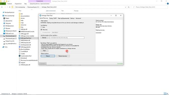Open Explorer View ribbon tab
The height and width of the screenshot is (95, 169).
25,4
